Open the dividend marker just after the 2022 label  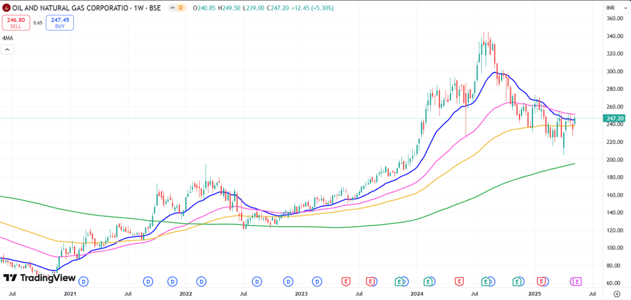click(x=202, y=282)
